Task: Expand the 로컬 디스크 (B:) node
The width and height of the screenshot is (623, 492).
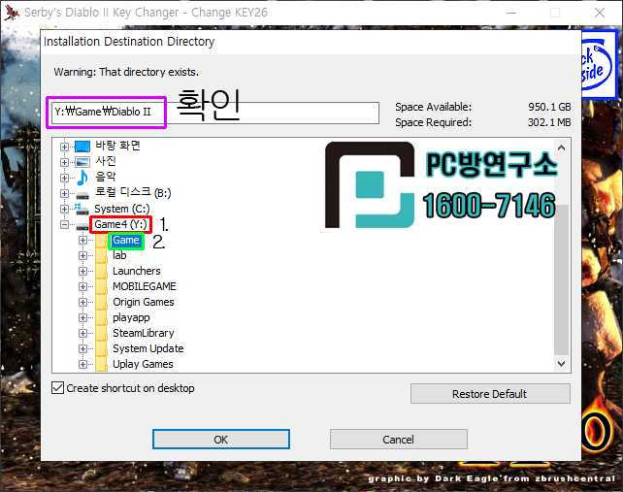Action: (64, 193)
